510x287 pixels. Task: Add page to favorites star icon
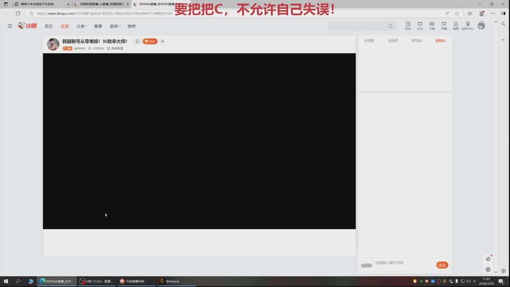(457, 13)
